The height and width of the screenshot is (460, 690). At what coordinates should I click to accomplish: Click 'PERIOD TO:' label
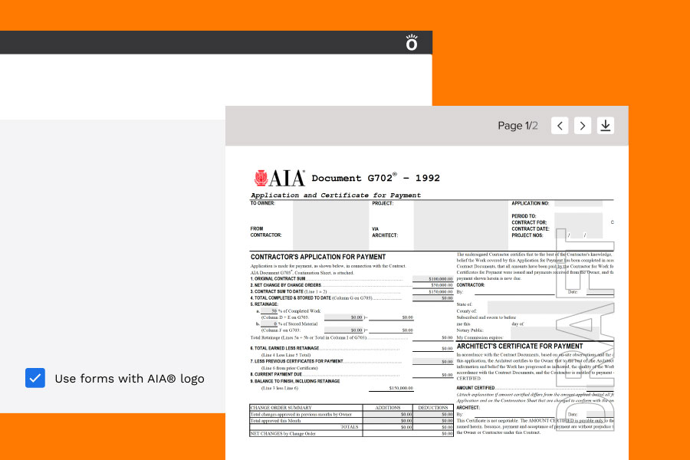(524, 216)
